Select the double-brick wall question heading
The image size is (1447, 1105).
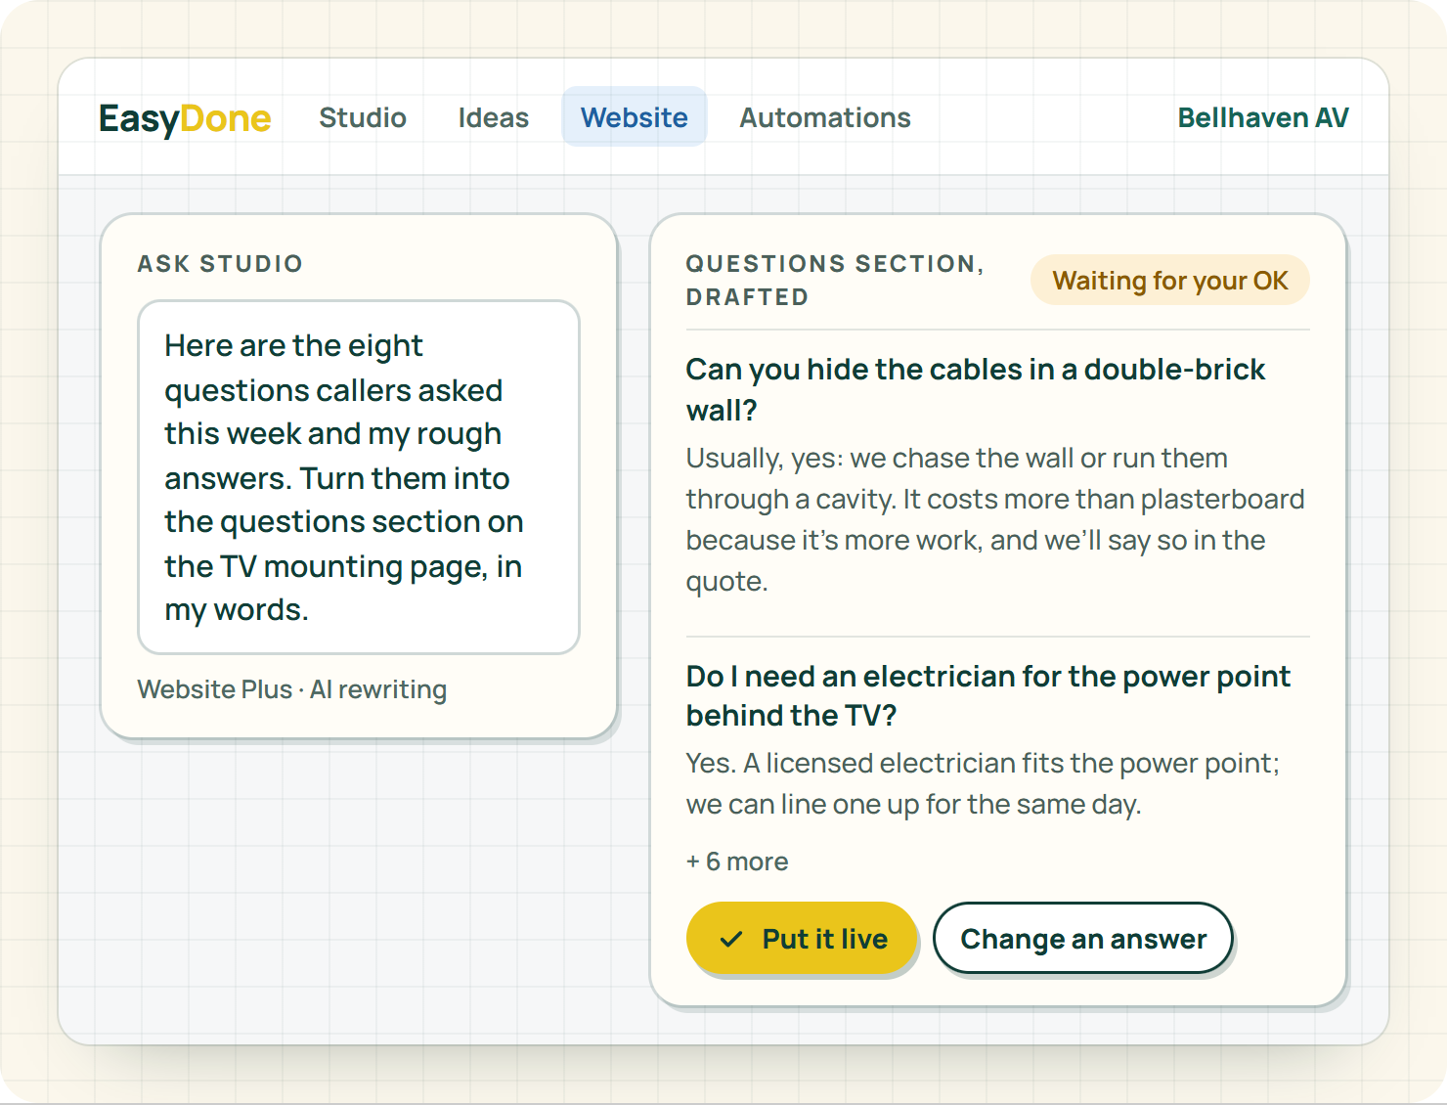point(976,389)
